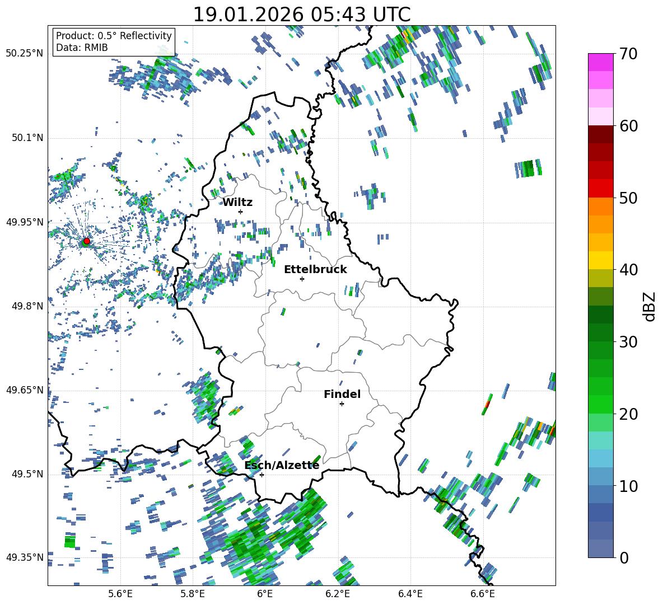Click the Esch/Alzette label
Image resolution: width=663 pixels, height=605 pixels.
click(282, 466)
